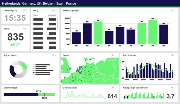Image resolution: width=180 pixels, height=104 pixels.
Task: Select the green legend dot in Top accounts
Action: coord(34,67)
